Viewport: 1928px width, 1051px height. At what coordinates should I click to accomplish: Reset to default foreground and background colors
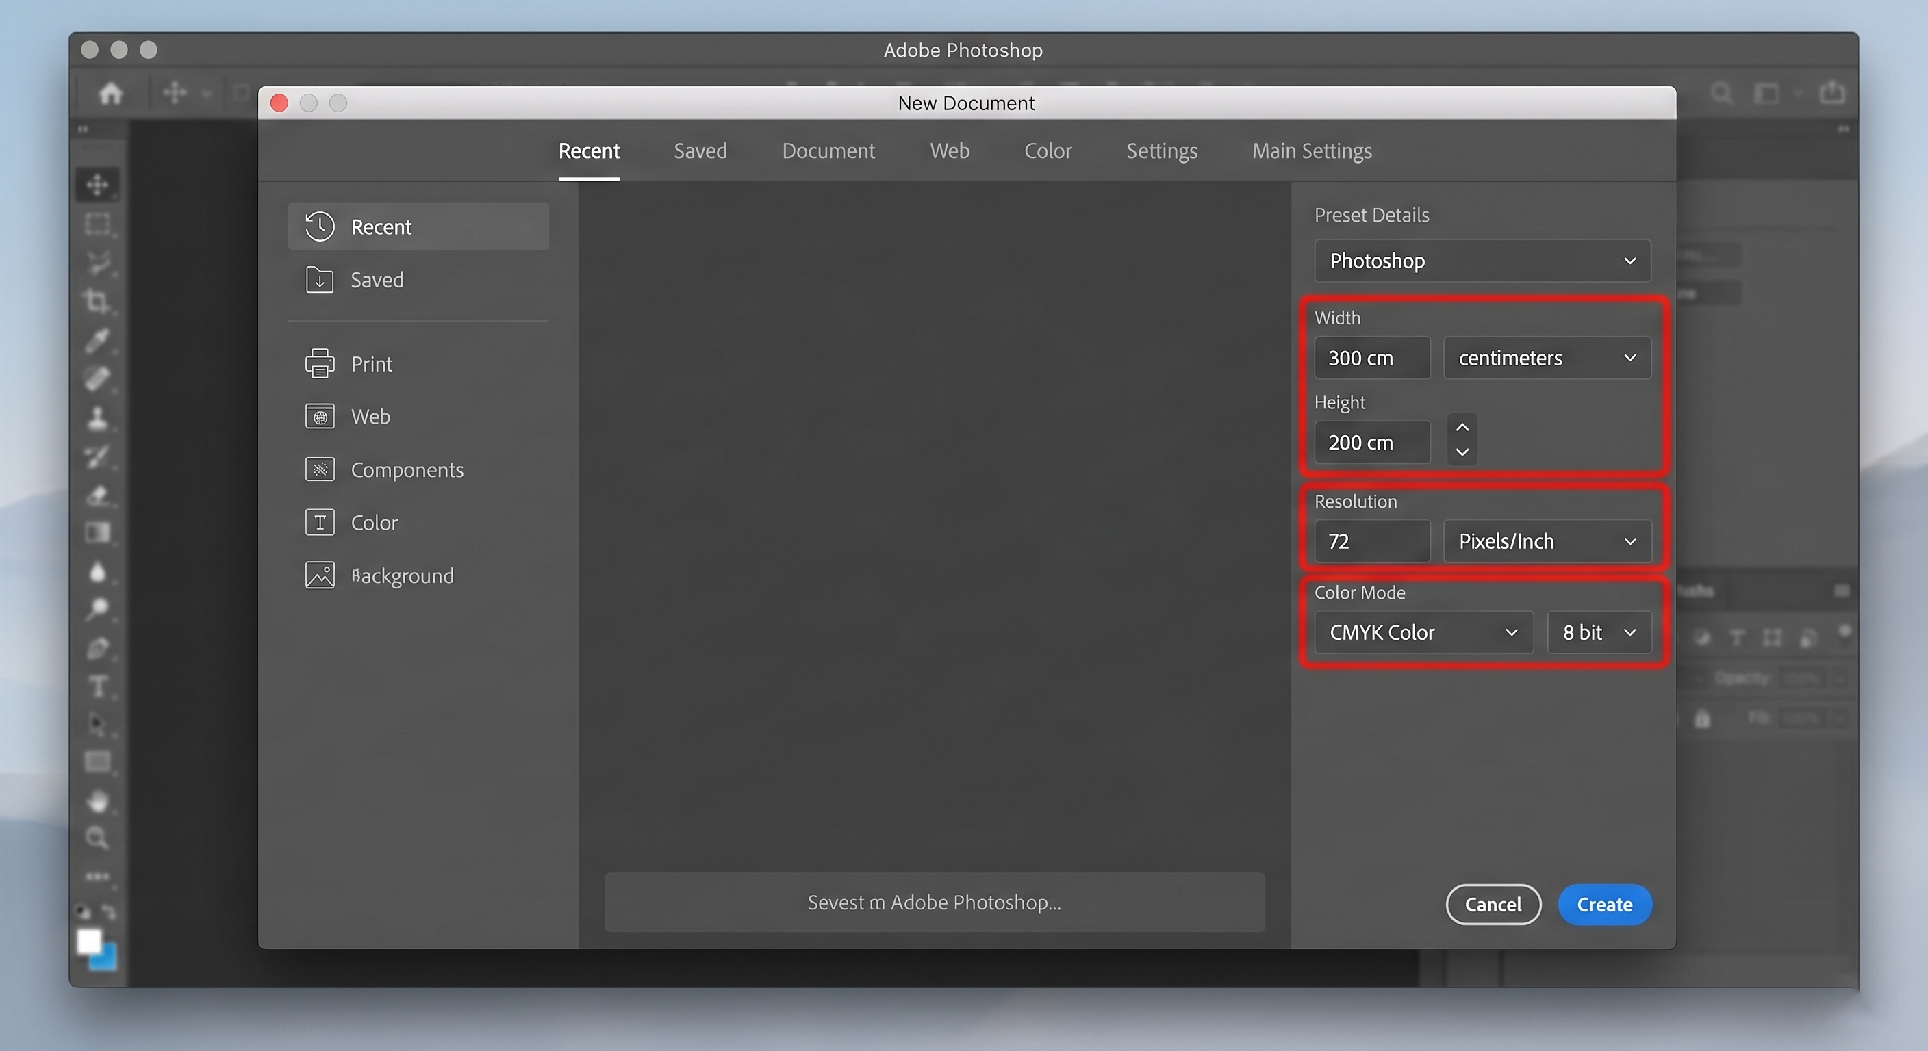83,912
